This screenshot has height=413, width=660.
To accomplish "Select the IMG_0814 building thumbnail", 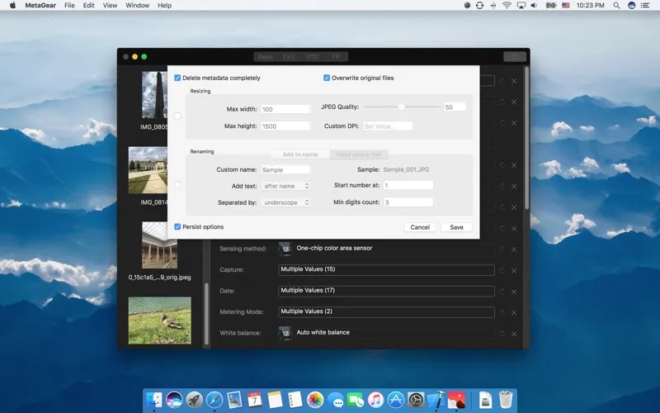I will [148, 170].
